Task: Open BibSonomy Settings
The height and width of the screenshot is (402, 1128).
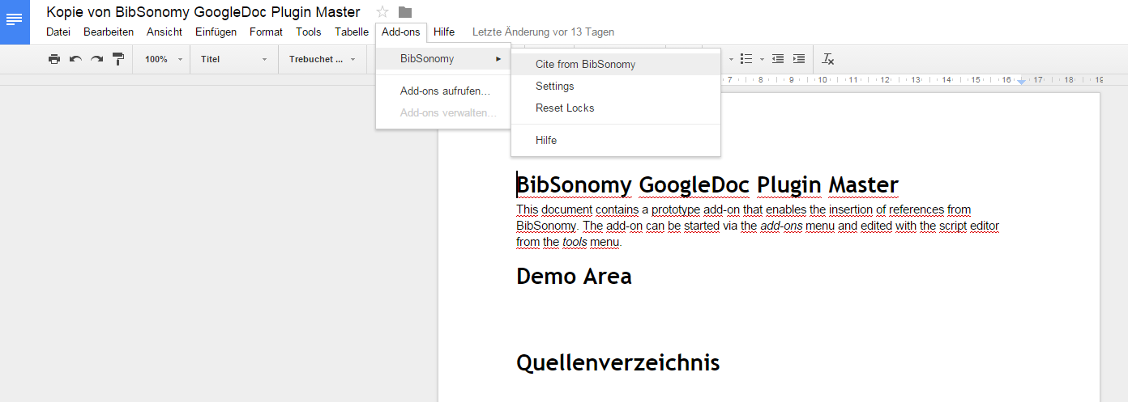Action: click(616, 86)
